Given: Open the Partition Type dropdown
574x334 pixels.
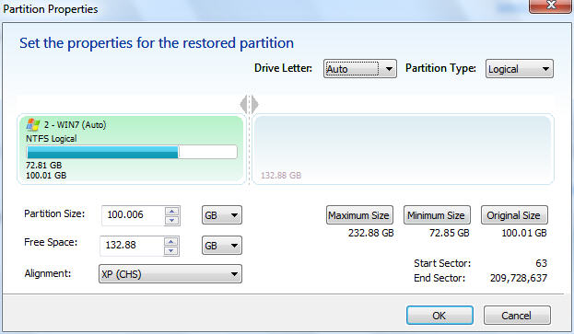Looking at the screenshot, I should (x=519, y=69).
